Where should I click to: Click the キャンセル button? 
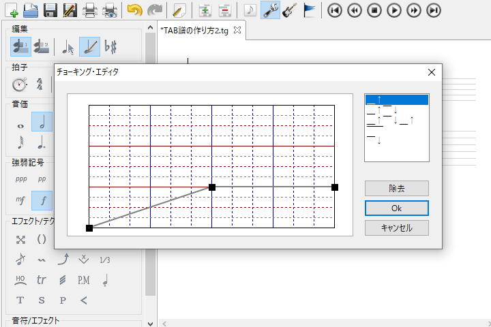click(x=396, y=228)
